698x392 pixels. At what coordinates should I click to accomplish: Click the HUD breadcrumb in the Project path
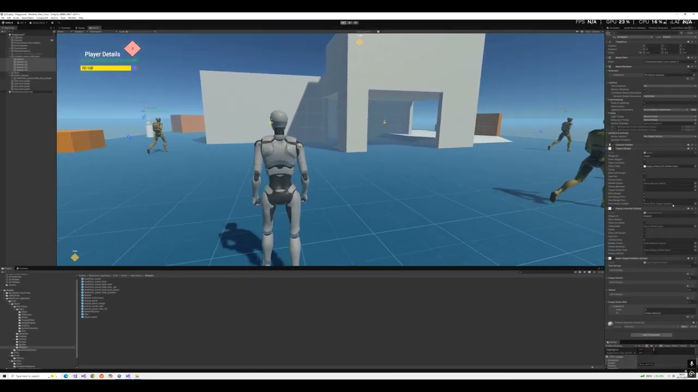click(x=115, y=275)
